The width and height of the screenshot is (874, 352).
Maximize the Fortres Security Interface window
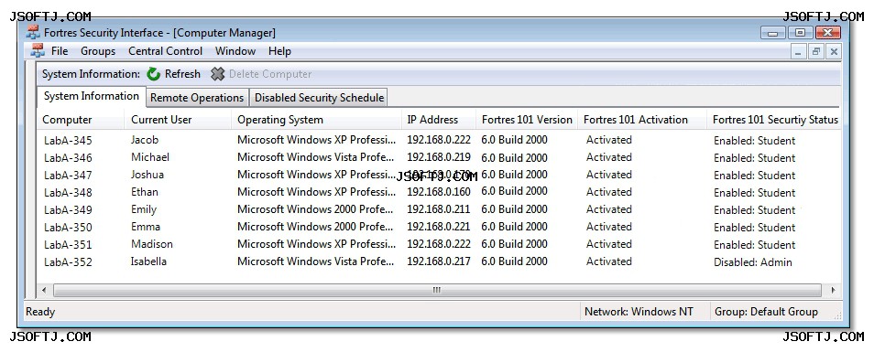click(x=800, y=33)
